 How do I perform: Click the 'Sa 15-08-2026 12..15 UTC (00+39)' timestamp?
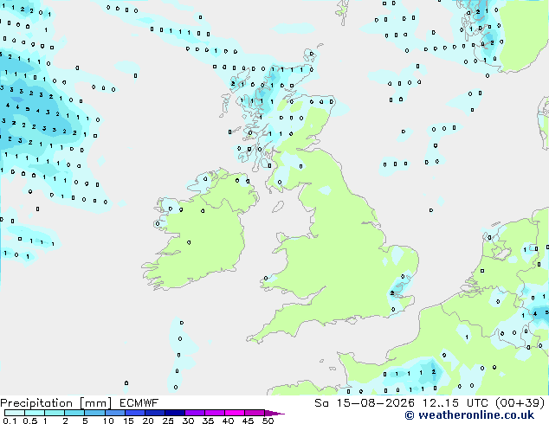[430, 403]
